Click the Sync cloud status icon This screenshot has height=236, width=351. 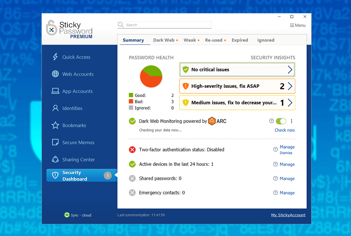pyautogui.click(x=67, y=215)
